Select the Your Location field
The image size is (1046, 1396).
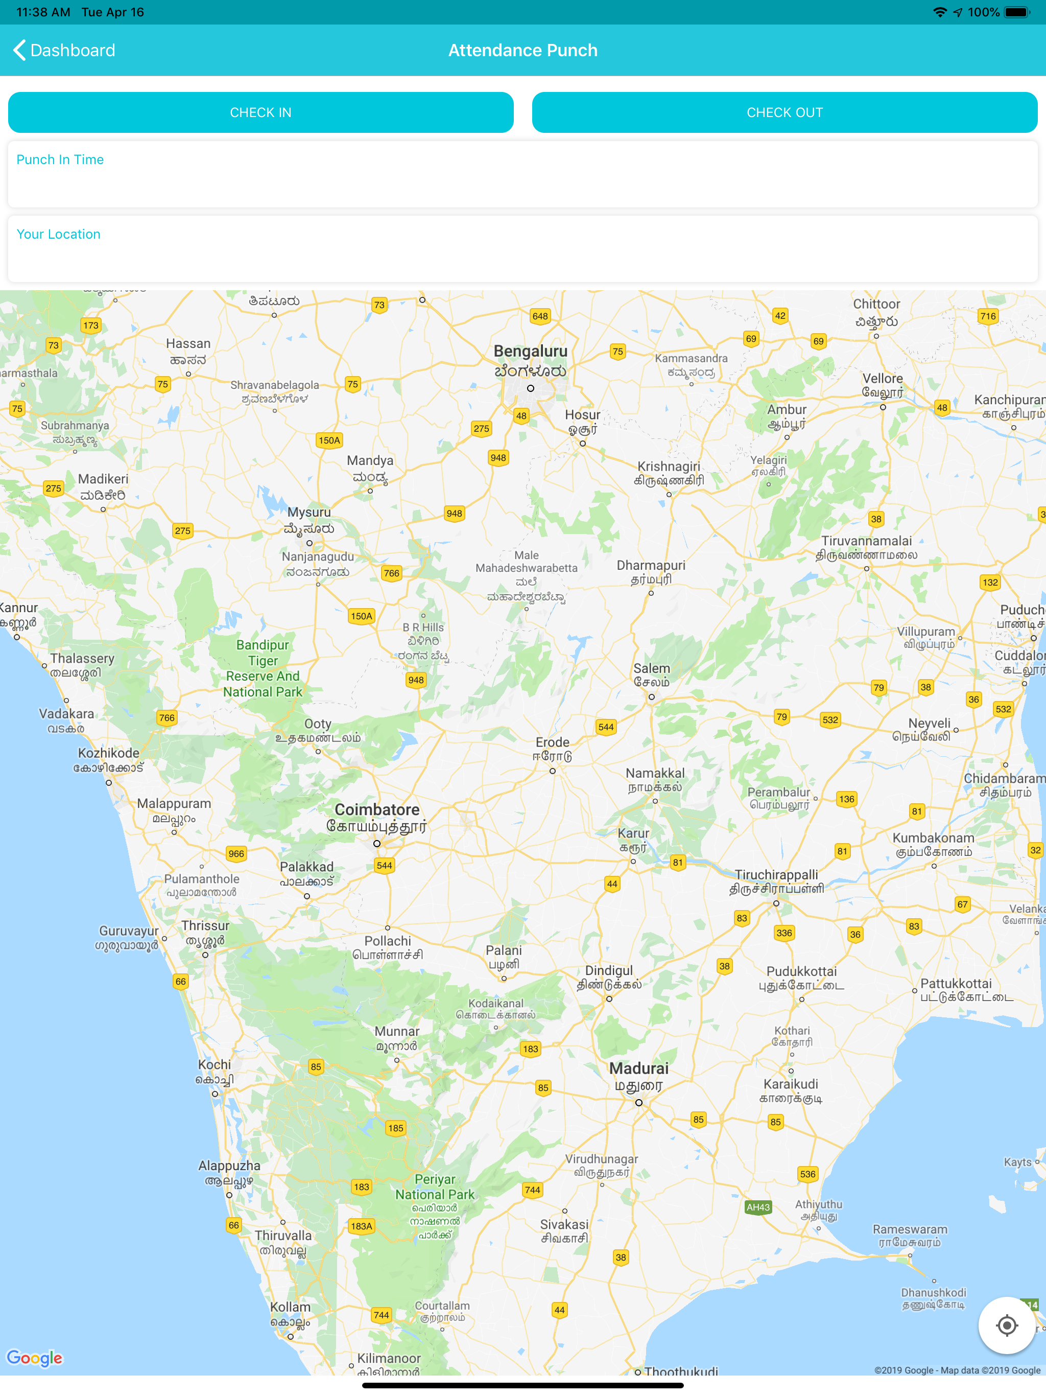(x=522, y=249)
